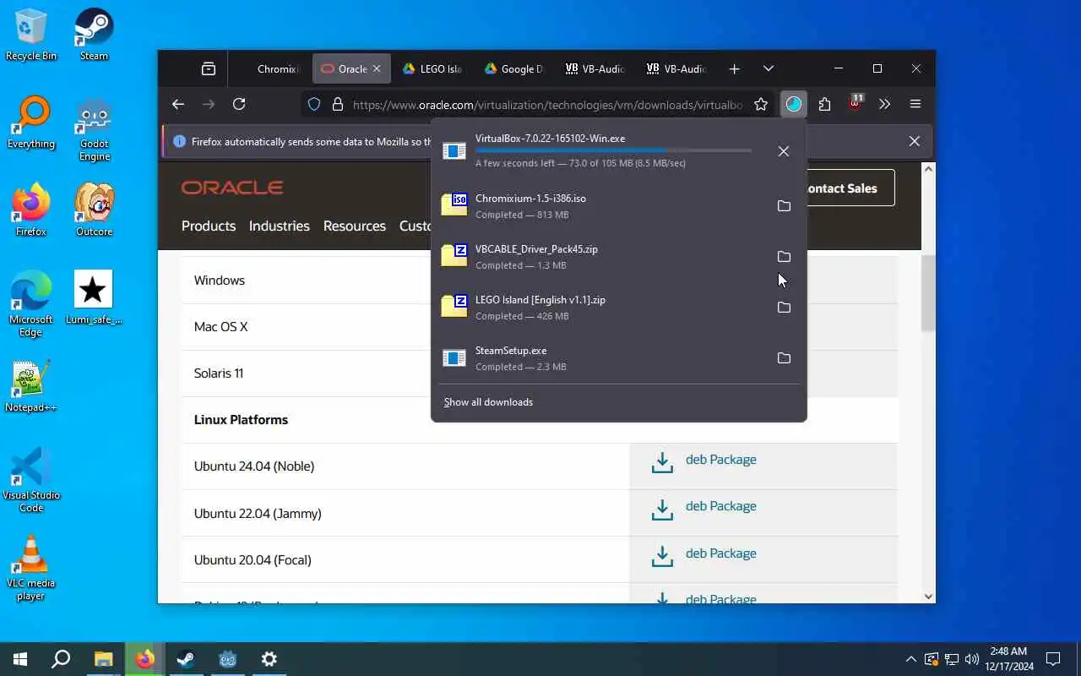Click the VirtualBox download progress bar
This screenshot has width=1081, height=676.
coord(613,151)
